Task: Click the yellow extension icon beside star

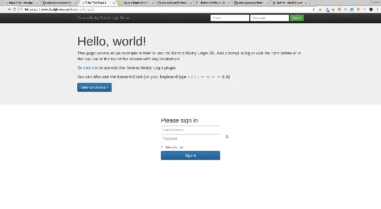Action: 320,9
